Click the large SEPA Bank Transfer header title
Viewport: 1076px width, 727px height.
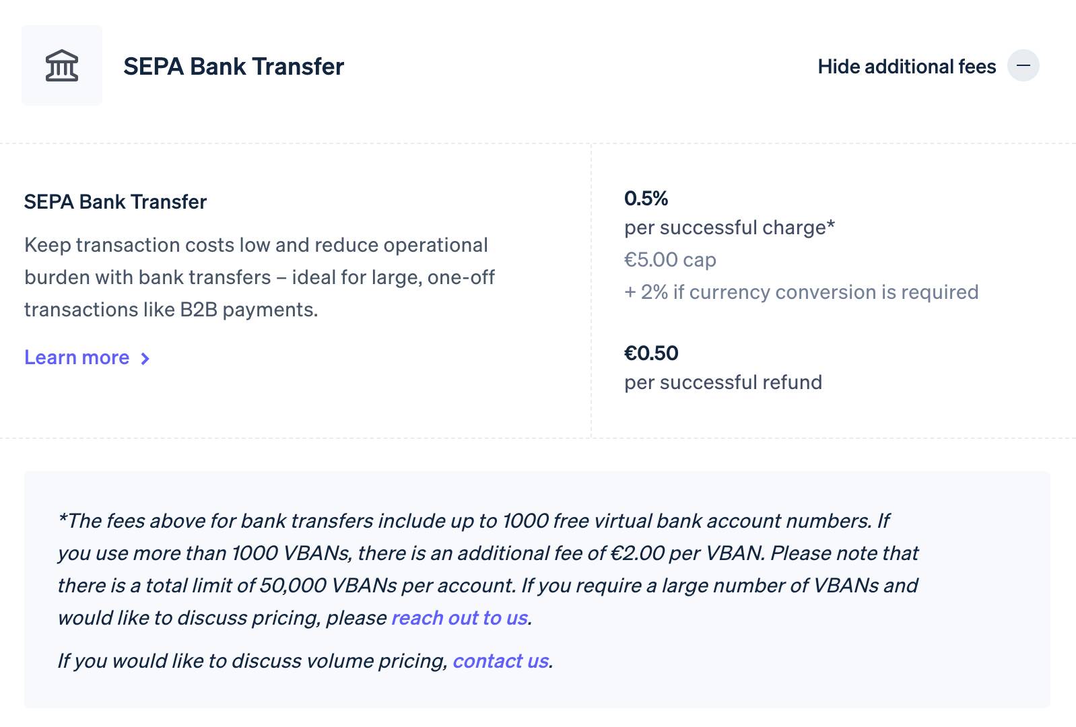pos(234,67)
